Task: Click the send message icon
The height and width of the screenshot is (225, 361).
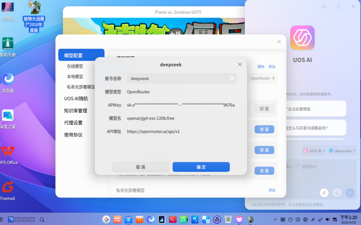Action: click(x=350, y=193)
